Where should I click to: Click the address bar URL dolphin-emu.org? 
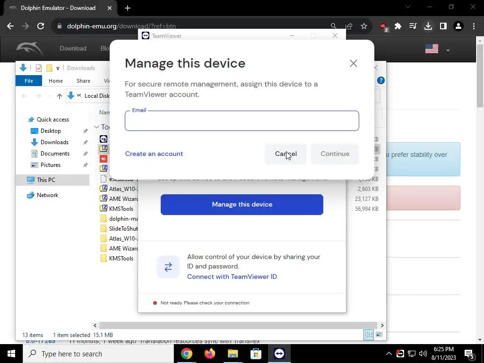click(x=121, y=26)
